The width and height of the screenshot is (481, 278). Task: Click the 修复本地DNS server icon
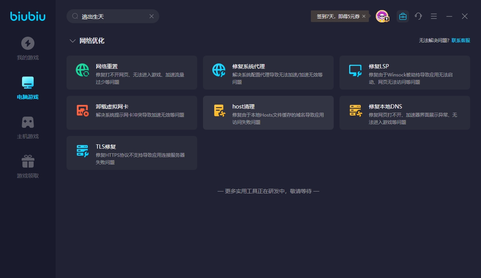click(355, 110)
